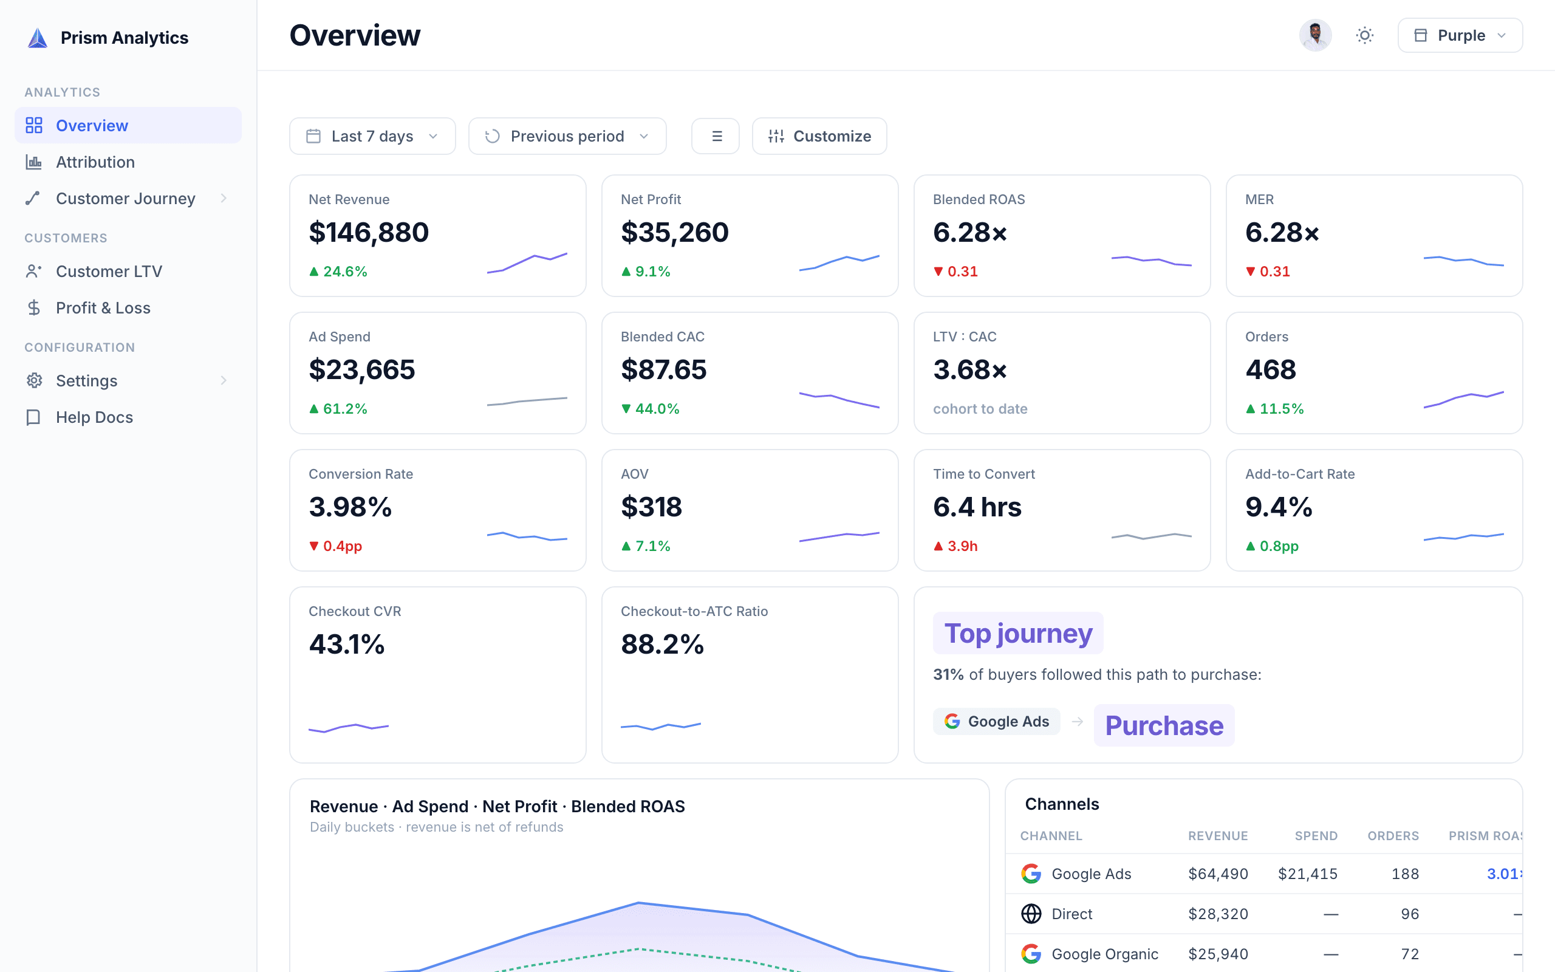Image resolution: width=1555 pixels, height=972 pixels.
Task: Click the Customer Journey route icon
Action: coord(33,198)
